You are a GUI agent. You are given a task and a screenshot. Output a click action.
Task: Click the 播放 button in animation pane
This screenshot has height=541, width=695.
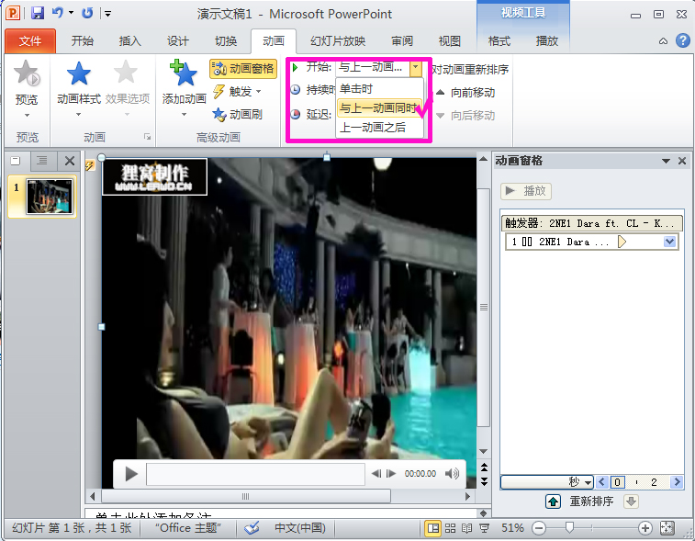pyautogui.click(x=526, y=191)
